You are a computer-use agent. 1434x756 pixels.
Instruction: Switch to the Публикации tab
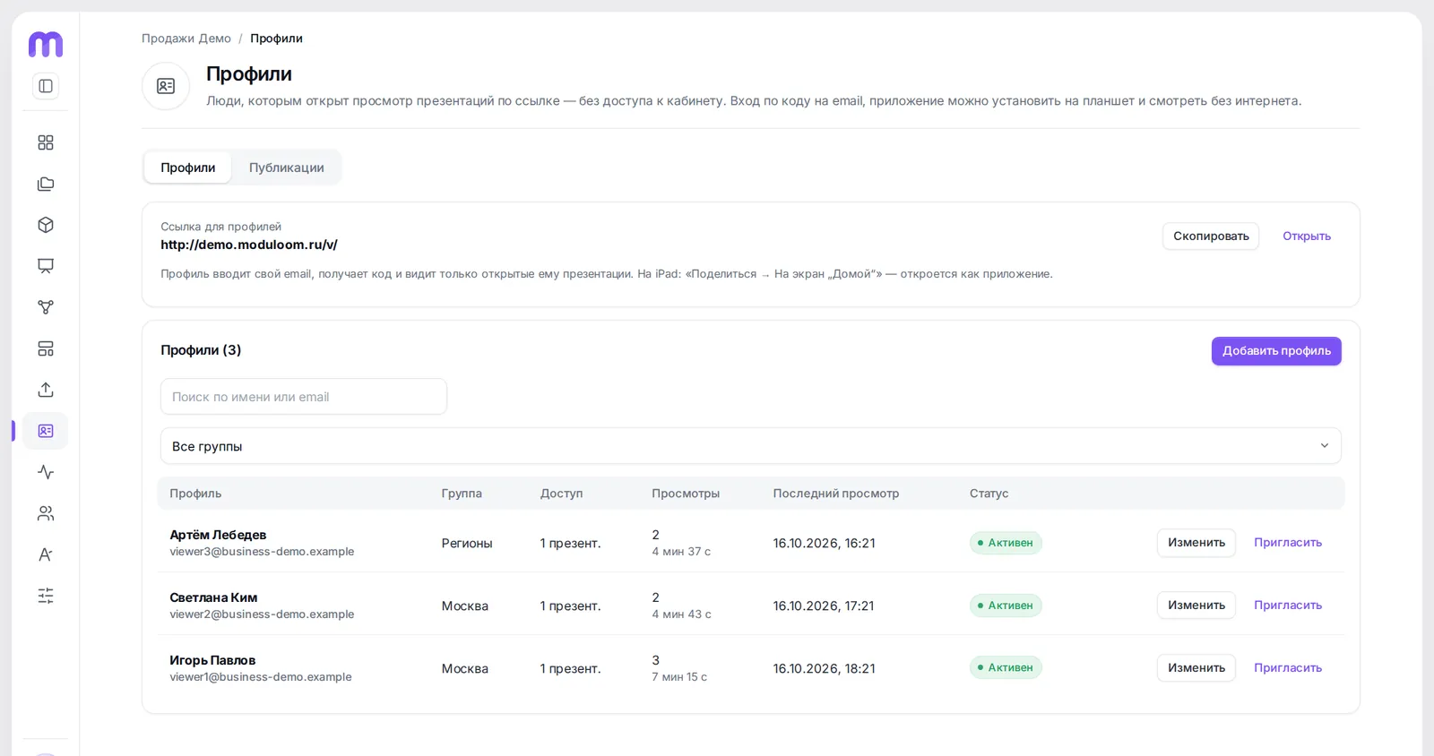[x=287, y=168]
